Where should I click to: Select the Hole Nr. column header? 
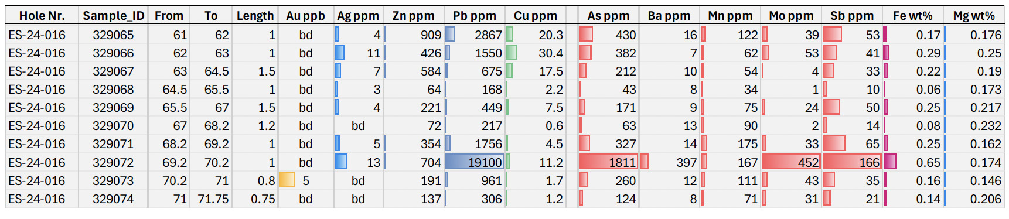(42, 16)
